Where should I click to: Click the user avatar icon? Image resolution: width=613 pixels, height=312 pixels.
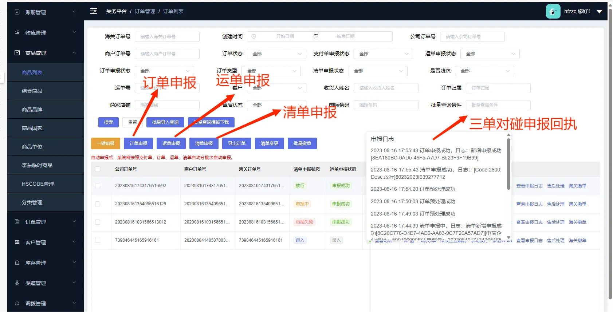553,11
